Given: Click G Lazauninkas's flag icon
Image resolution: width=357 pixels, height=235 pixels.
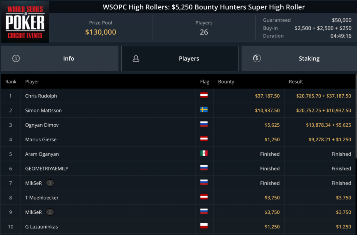Looking at the screenshot, I should point(204,226).
